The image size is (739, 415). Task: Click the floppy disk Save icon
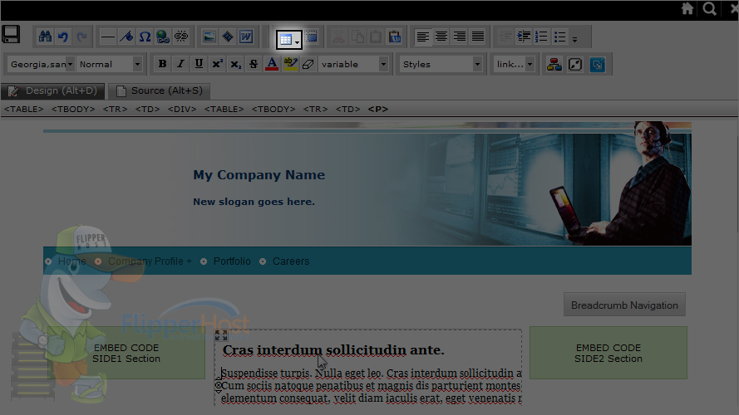point(11,34)
